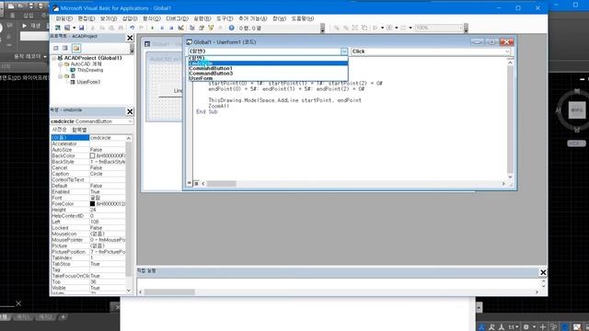The height and width of the screenshot is (331, 589).
Task: Close the properties panel
Action: coord(130,112)
